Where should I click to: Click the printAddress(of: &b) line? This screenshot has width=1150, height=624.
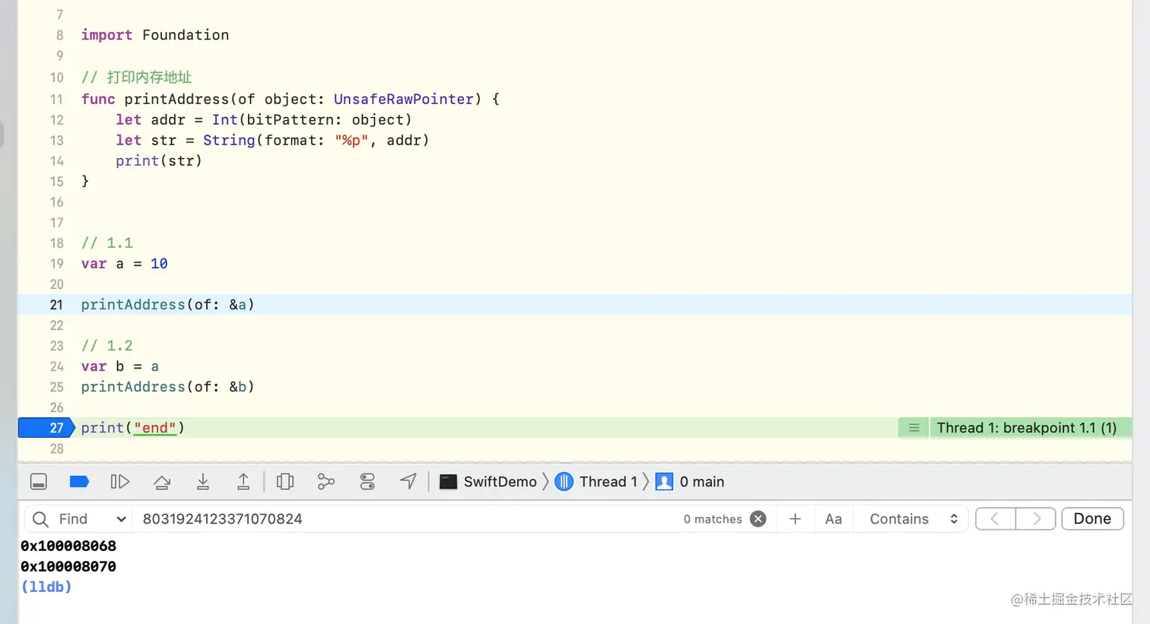point(168,387)
